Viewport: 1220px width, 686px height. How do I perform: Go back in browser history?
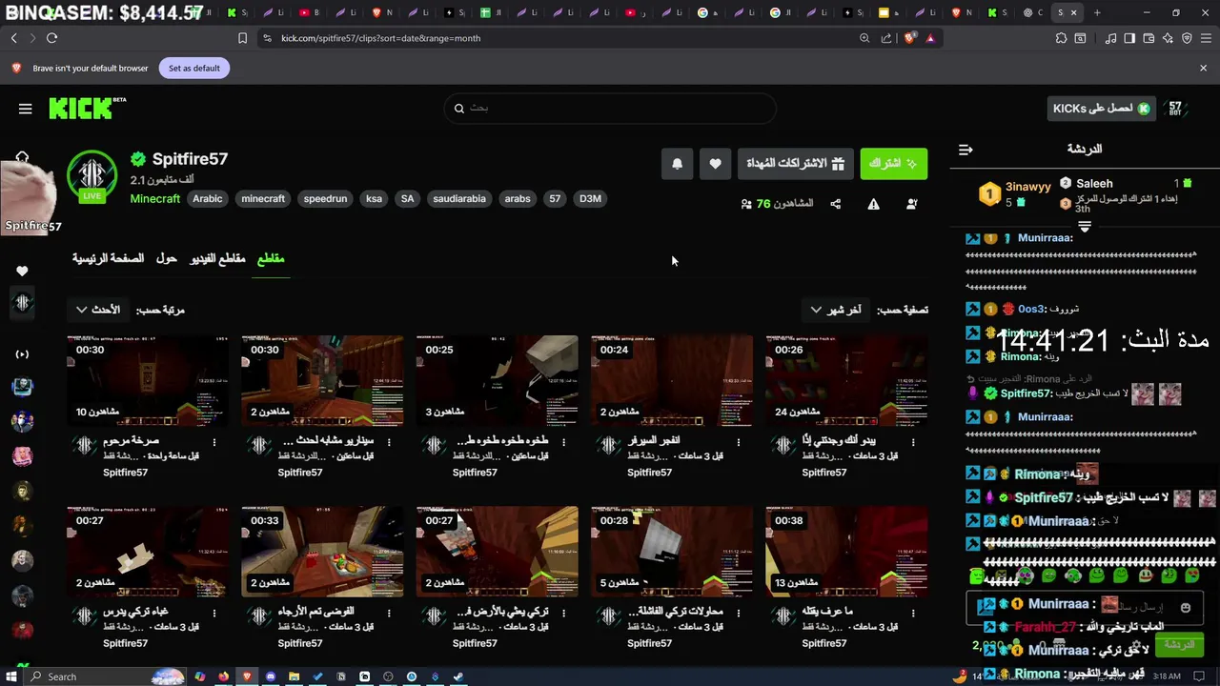14,38
